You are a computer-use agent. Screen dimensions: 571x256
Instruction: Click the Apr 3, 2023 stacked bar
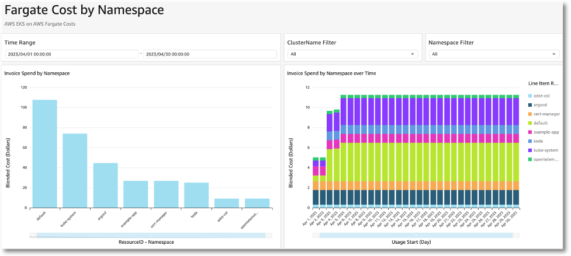click(330, 159)
